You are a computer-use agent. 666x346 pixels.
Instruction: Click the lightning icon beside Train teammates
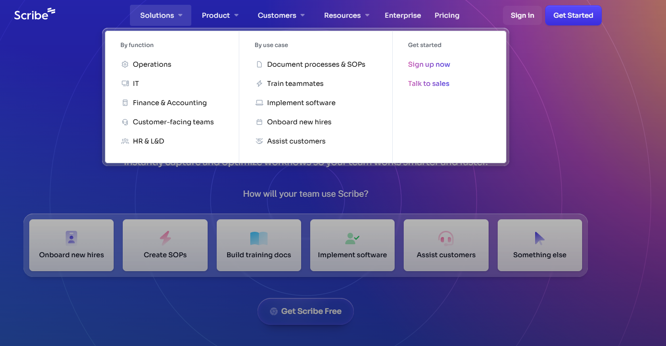(x=259, y=84)
